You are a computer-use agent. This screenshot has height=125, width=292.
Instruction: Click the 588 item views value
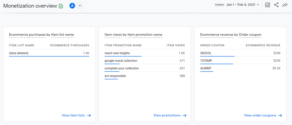[x=182, y=76]
